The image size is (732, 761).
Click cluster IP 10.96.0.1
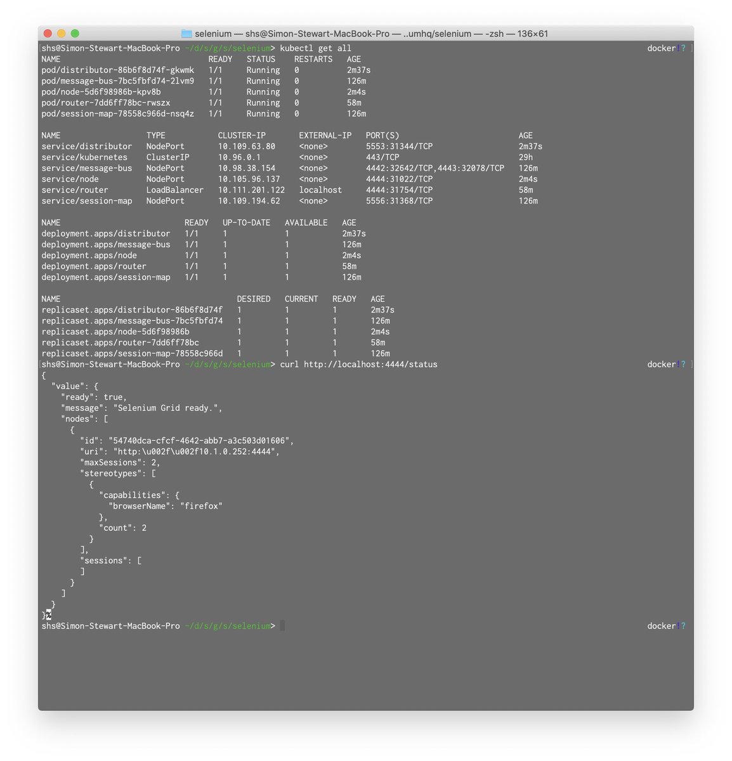(x=240, y=157)
